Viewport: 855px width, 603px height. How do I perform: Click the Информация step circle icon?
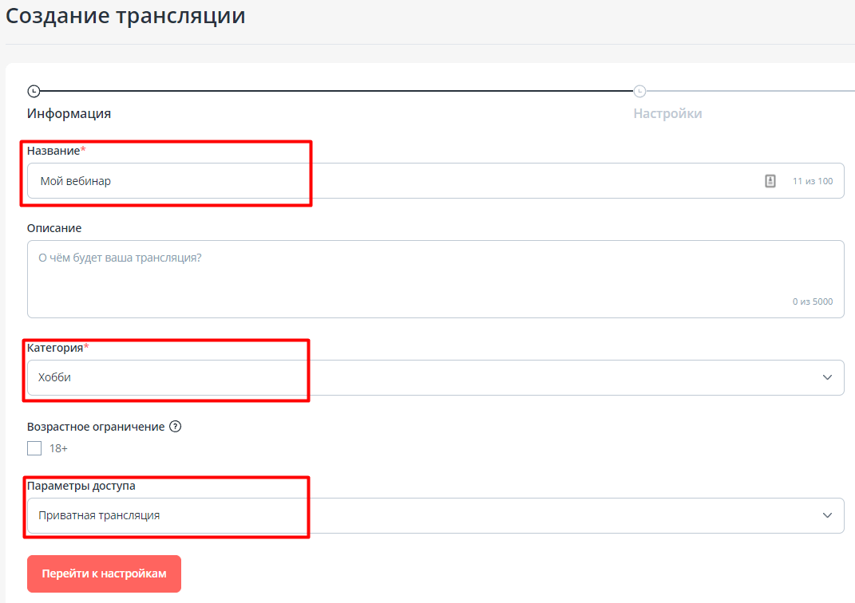(34, 92)
